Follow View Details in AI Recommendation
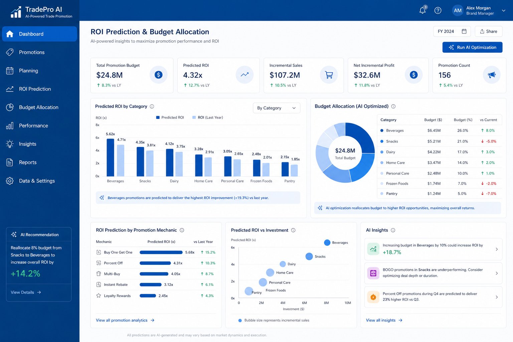This screenshot has height=342, width=513. (26, 292)
